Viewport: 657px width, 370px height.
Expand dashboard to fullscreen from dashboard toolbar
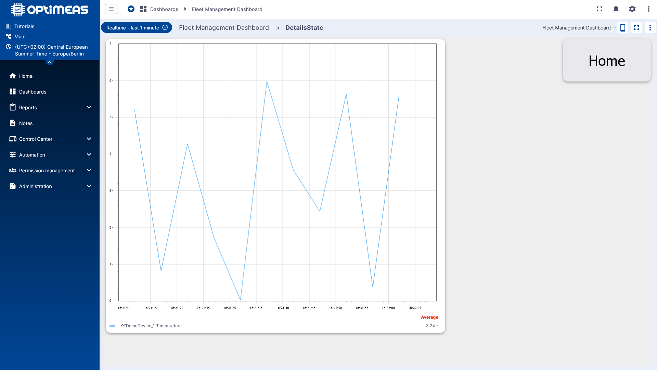point(636,28)
